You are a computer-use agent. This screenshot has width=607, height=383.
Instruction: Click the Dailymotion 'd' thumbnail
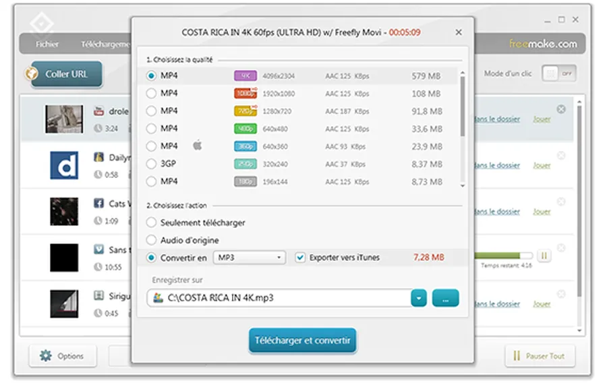click(64, 166)
